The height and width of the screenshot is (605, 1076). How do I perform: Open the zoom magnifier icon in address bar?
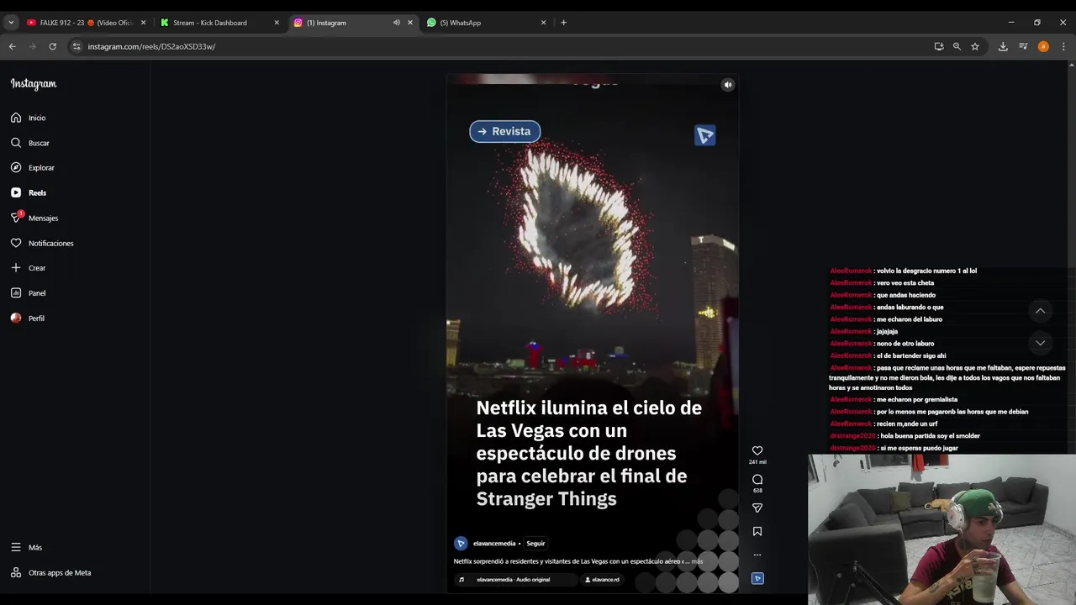pyautogui.click(x=957, y=46)
